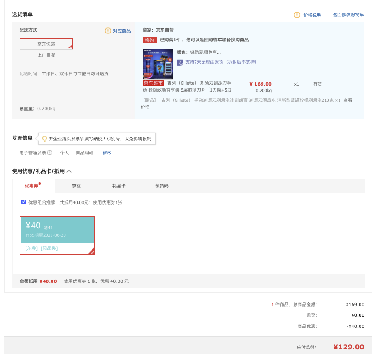Click the 京东超市 red tag

click(x=153, y=83)
